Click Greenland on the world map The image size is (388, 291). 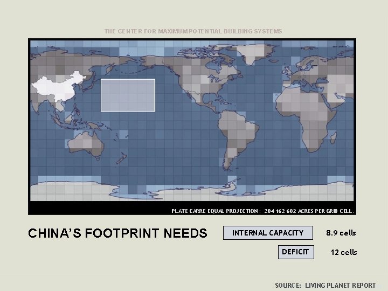pos(254,53)
